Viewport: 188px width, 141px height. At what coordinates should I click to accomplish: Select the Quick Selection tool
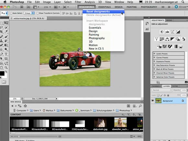pos(6,27)
